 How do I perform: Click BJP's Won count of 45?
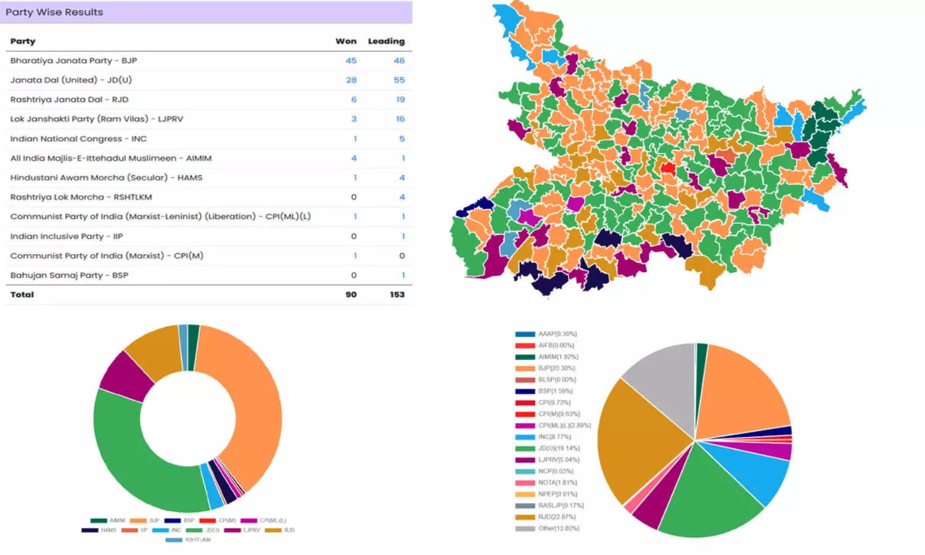[x=351, y=60]
